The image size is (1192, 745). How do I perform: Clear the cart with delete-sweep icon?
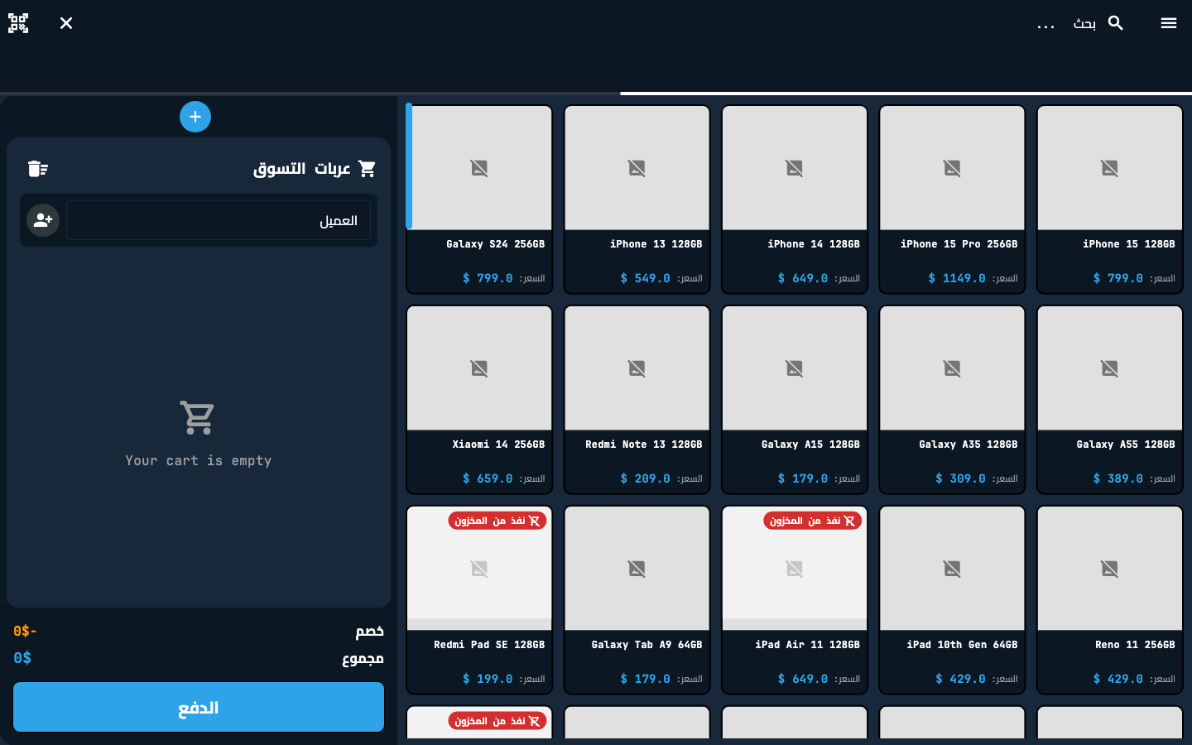[38, 169]
